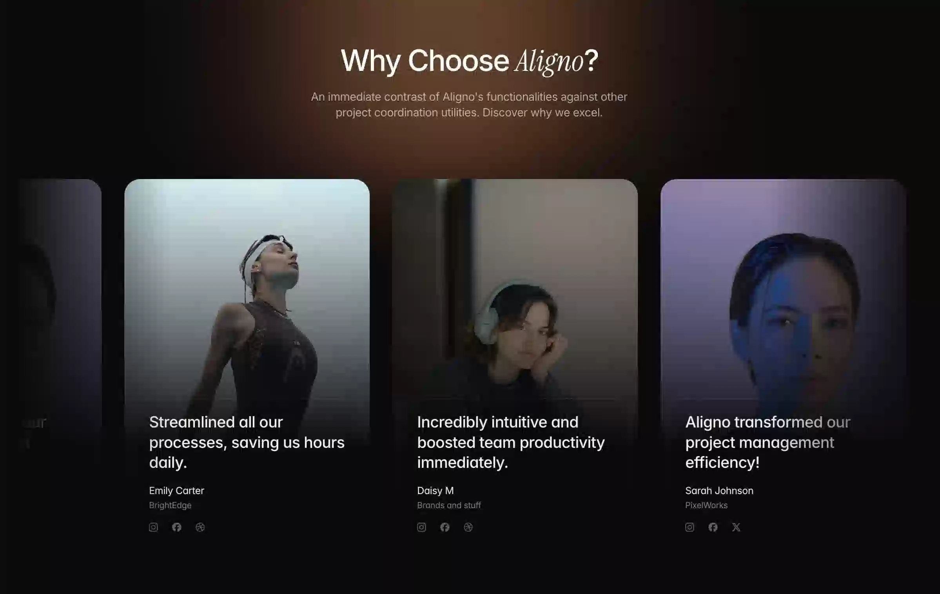This screenshot has width=940, height=594.
Task: Click the 'Why Choose Aligno?' heading
Action: click(x=470, y=61)
